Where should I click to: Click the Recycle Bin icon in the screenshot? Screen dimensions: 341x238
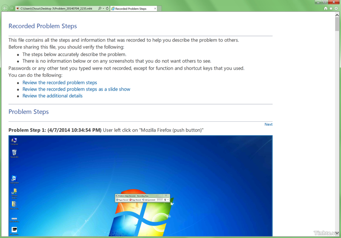point(14,153)
